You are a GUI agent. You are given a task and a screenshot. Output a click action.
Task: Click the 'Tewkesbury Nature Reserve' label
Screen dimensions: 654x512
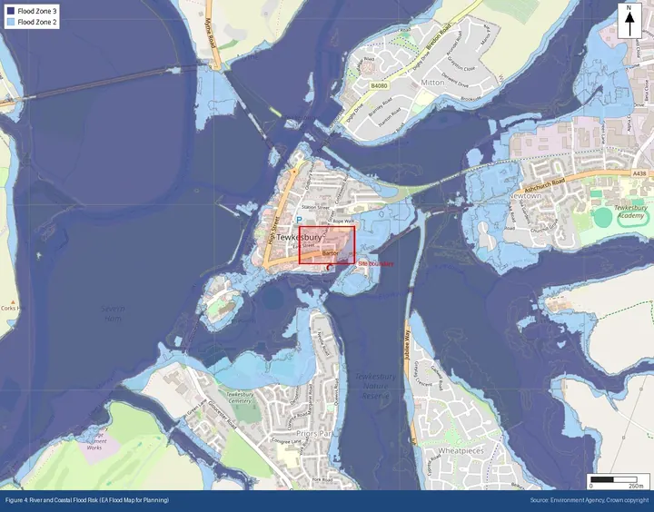[375, 386]
